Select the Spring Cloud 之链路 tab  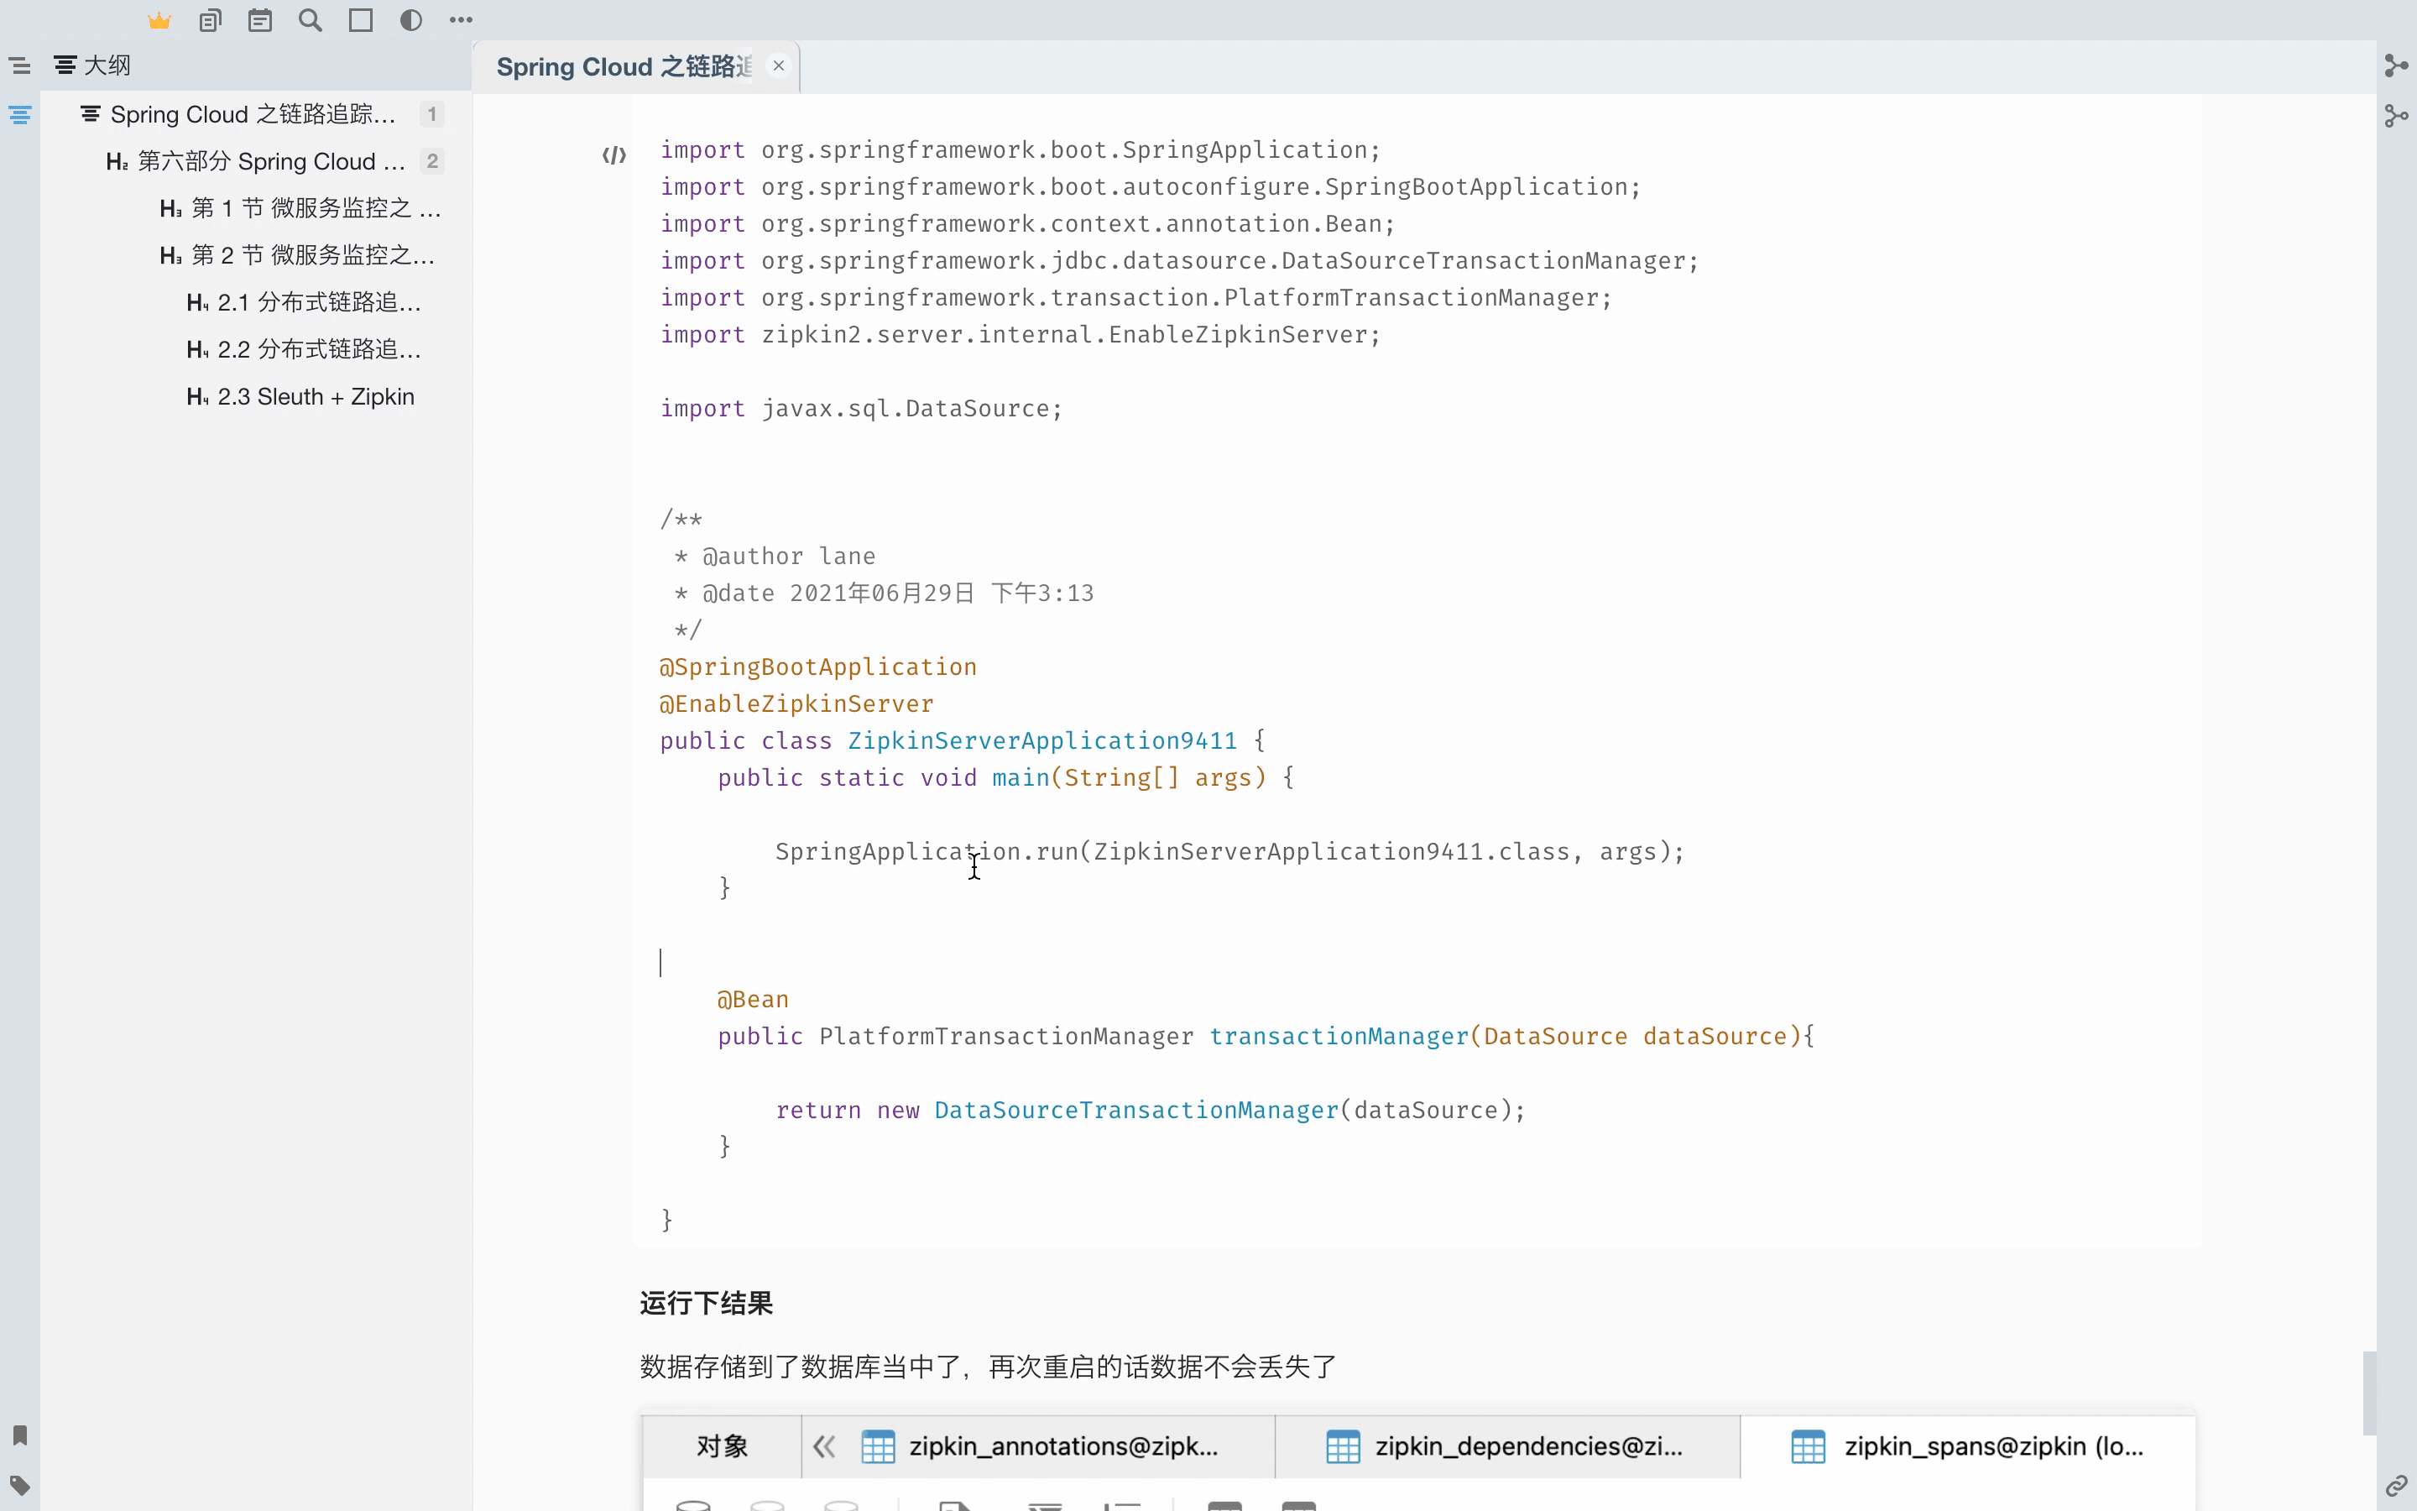click(624, 67)
